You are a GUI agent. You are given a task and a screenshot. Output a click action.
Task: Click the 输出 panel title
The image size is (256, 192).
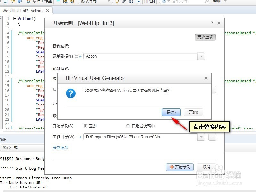3,140
